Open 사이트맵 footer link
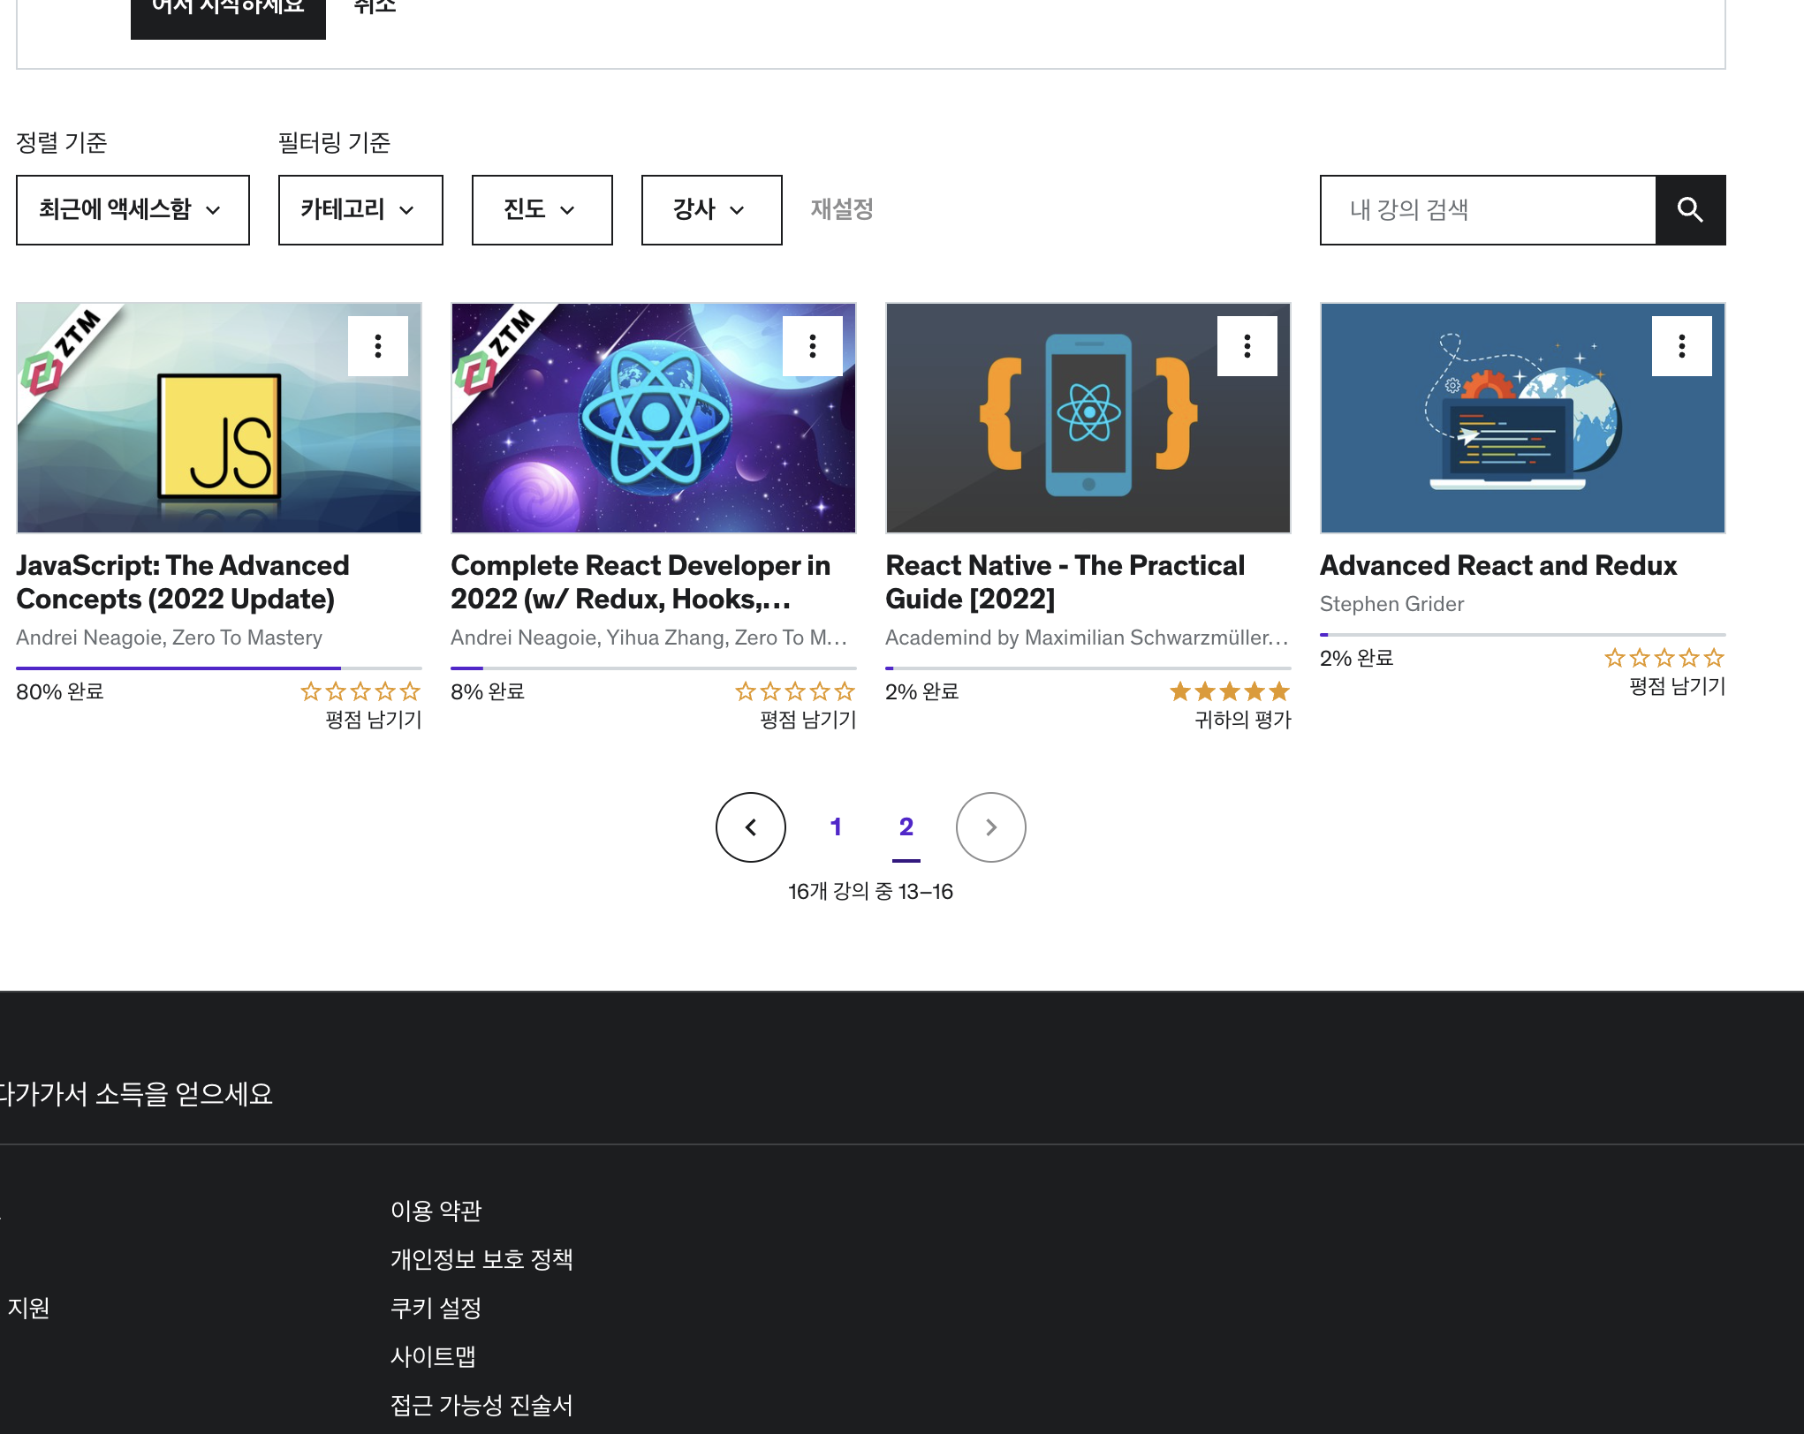Screen dimensions: 1804x1434 pos(433,1356)
